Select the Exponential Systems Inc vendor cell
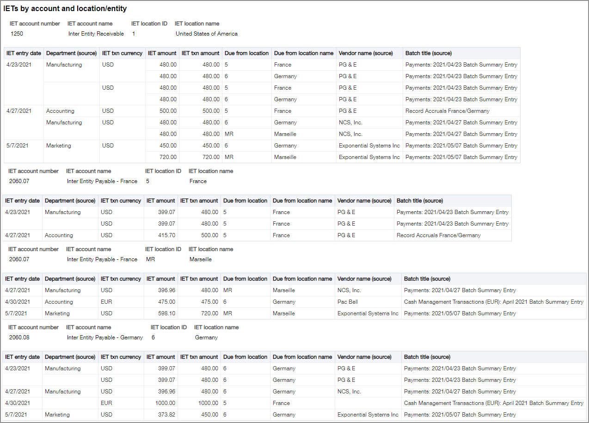This screenshot has width=589, height=423. coord(369,145)
